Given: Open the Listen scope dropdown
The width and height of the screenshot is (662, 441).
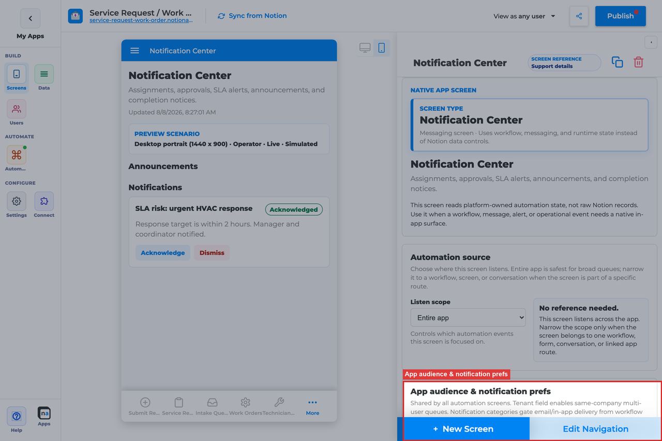Looking at the screenshot, I should 468,317.
